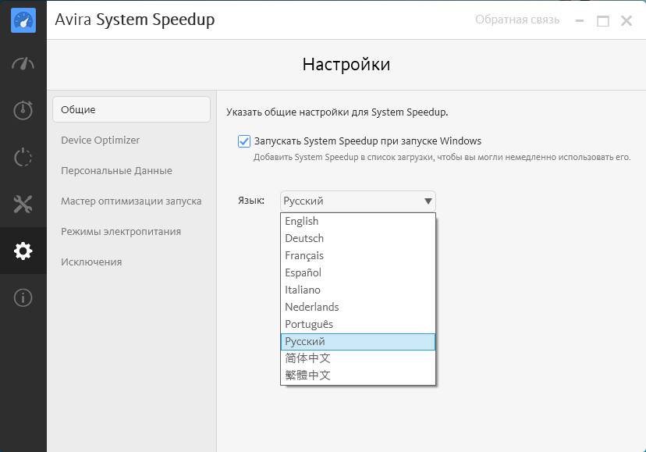Screen dimensions: 646x452
Task: Open the speedometer status section in sidebar
Action: coord(23,63)
